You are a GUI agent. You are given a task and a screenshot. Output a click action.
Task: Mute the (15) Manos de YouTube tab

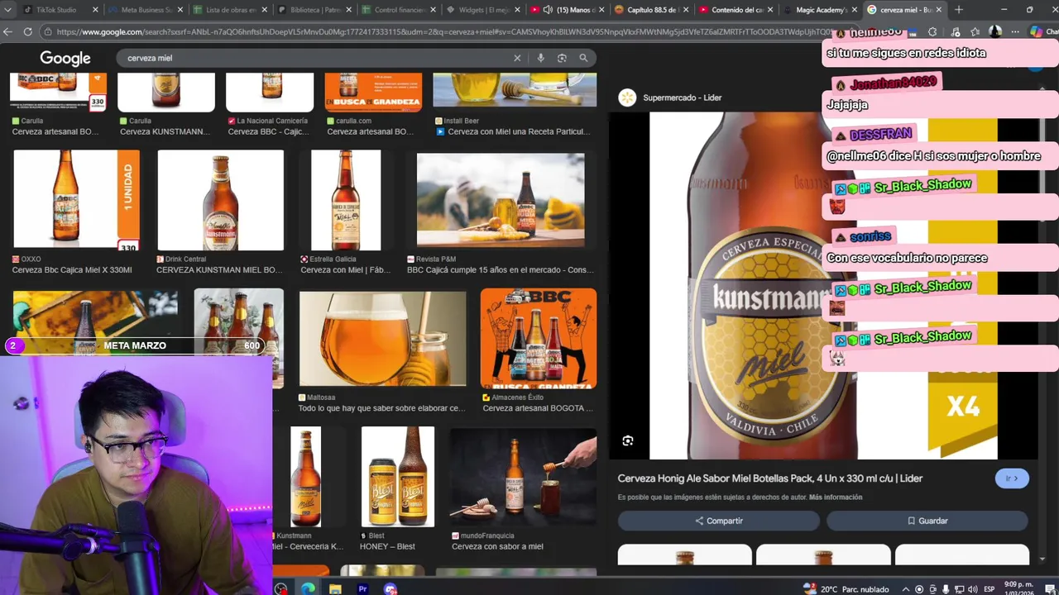[x=547, y=10]
